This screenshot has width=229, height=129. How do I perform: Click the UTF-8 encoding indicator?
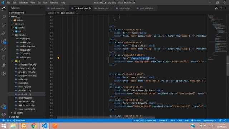coord(172,120)
